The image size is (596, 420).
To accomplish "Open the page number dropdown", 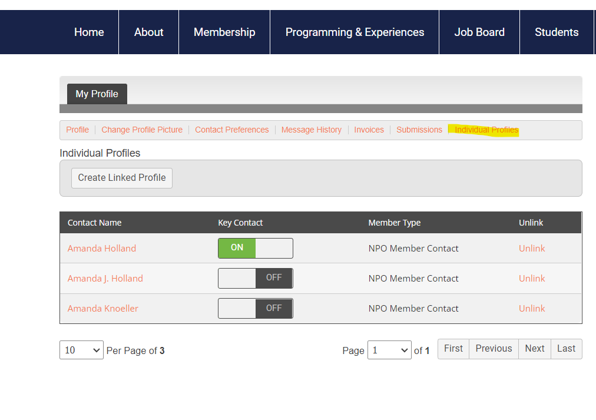I will (389, 350).
